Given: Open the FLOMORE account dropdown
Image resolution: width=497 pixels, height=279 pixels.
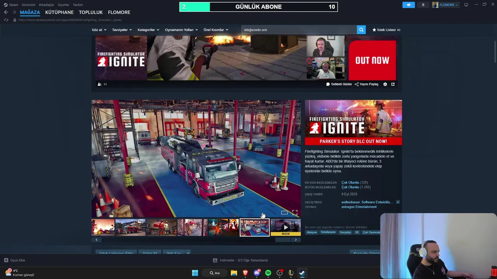Looking at the screenshot, I should (x=445, y=5).
